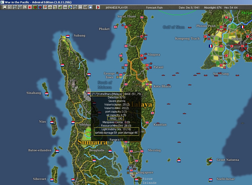The image size is (252, 185).
Task: Select the Japanese base flag at Singora
Action: [142, 56]
